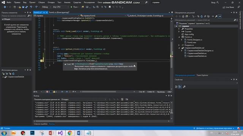Collapse the Общие group in toolbox
The height and width of the screenshot is (136, 243).
pyautogui.click(x=3, y=19)
